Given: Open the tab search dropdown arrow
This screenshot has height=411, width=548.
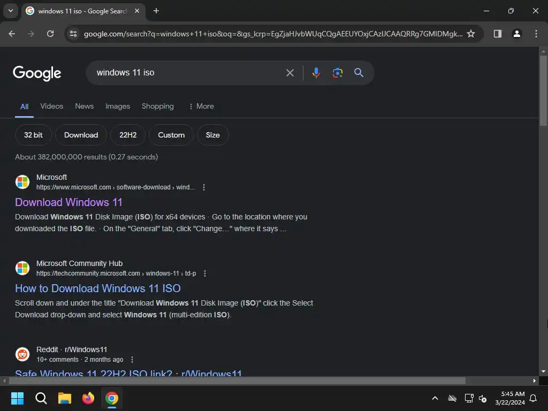Looking at the screenshot, I should pos(11,11).
